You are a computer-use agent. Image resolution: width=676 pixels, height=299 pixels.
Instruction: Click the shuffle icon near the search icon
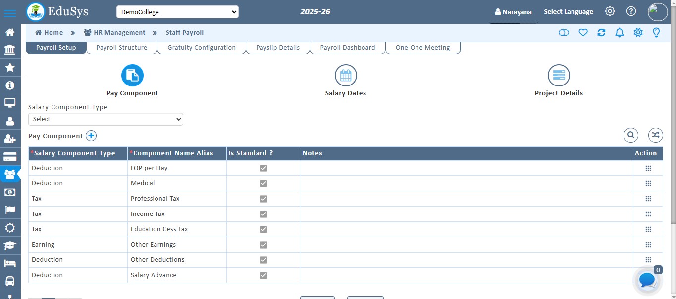[x=655, y=135]
